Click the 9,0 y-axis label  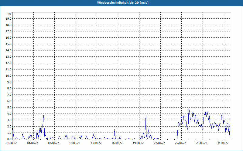point(9,82)
